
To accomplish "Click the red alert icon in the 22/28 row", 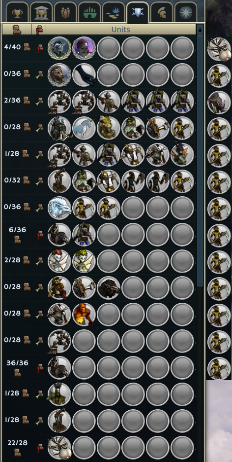I will click(x=39, y=448).
